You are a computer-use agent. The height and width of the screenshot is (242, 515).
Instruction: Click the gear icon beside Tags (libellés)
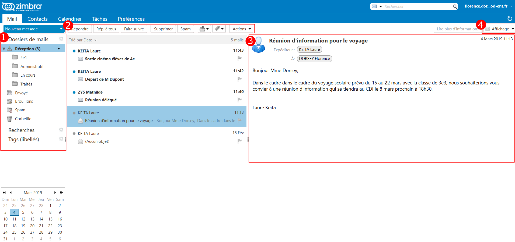tap(61, 139)
